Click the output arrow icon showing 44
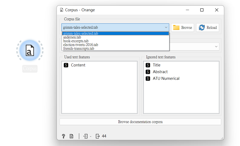 click(97, 136)
